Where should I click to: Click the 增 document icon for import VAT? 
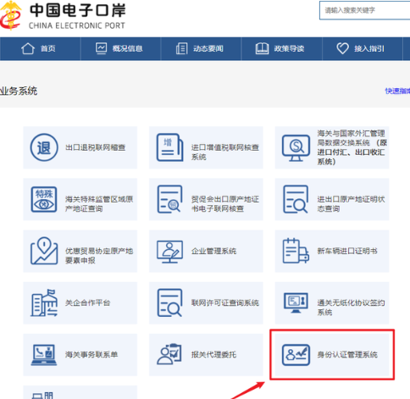tap(169, 147)
